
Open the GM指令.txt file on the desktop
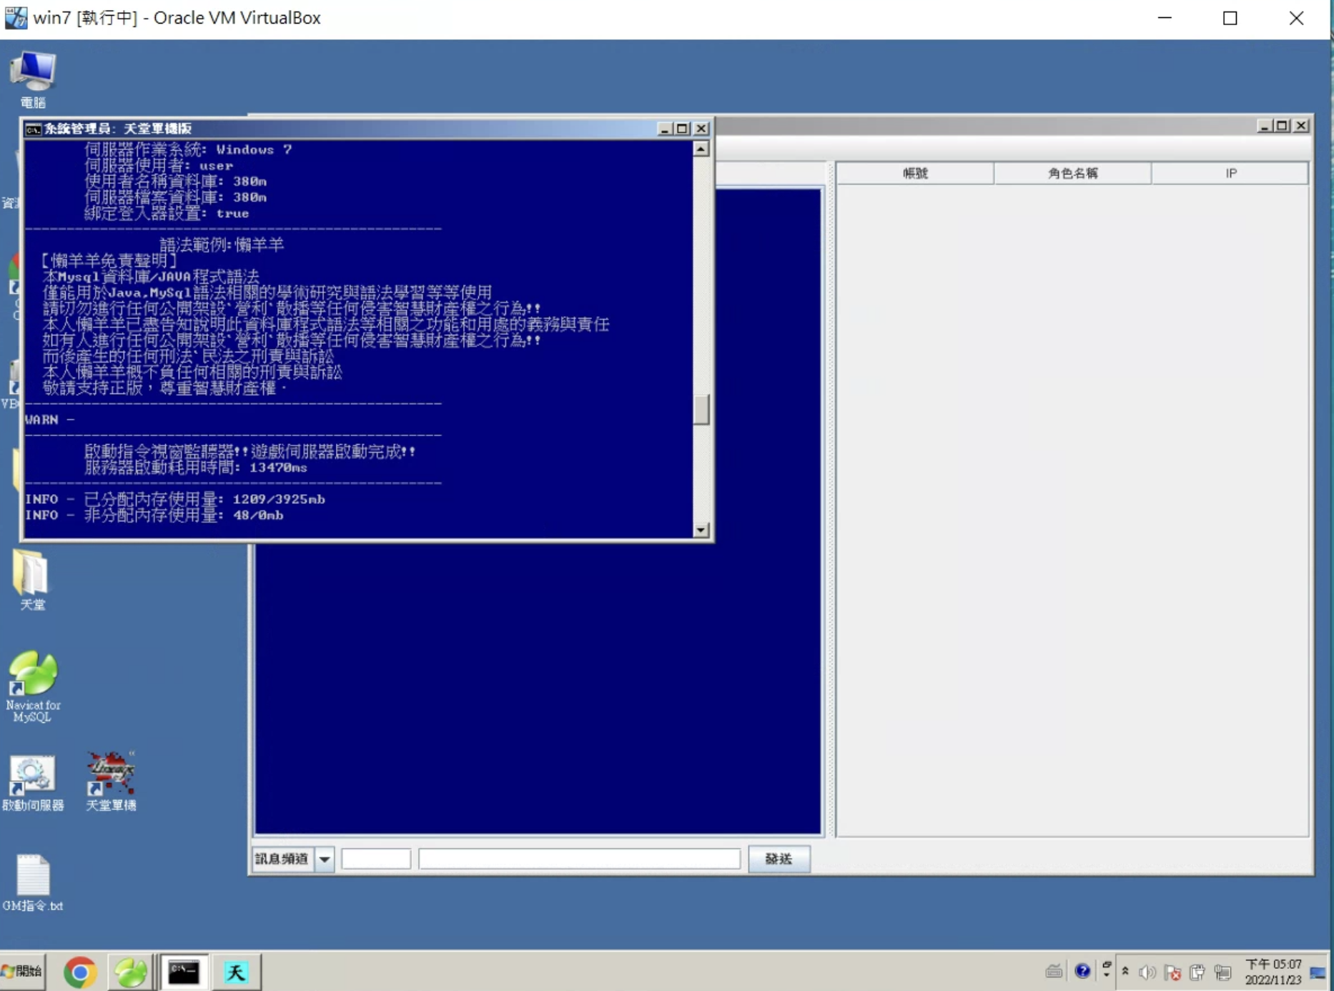33,883
